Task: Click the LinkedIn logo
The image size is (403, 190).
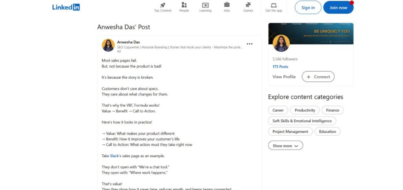Action: [x=66, y=7]
